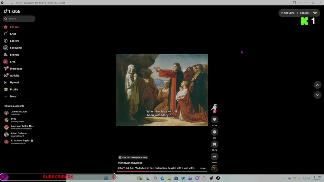Click the taskbar clock showing 1:44 AM

[x=317, y=178]
